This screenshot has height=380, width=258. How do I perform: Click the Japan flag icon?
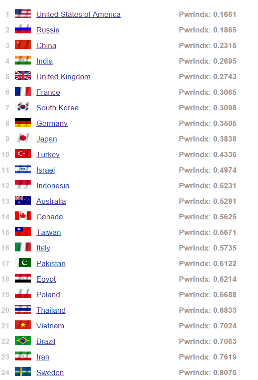pyautogui.click(x=23, y=138)
